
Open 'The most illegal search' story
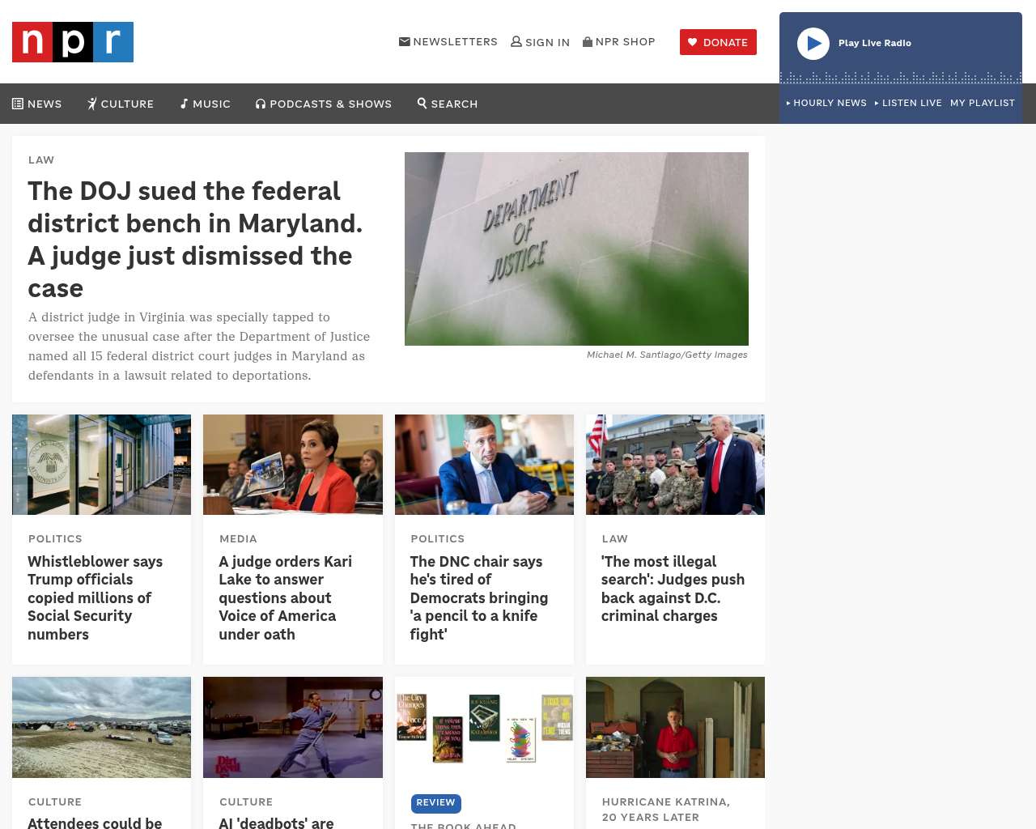673,589
